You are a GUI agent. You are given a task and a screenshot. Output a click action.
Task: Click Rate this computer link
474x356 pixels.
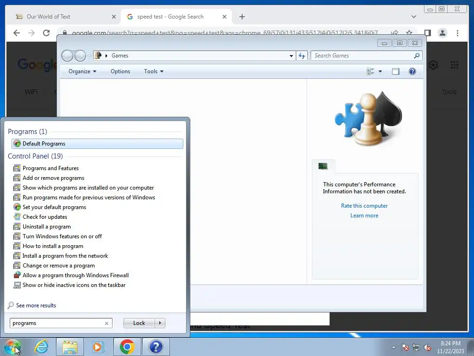click(364, 205)
